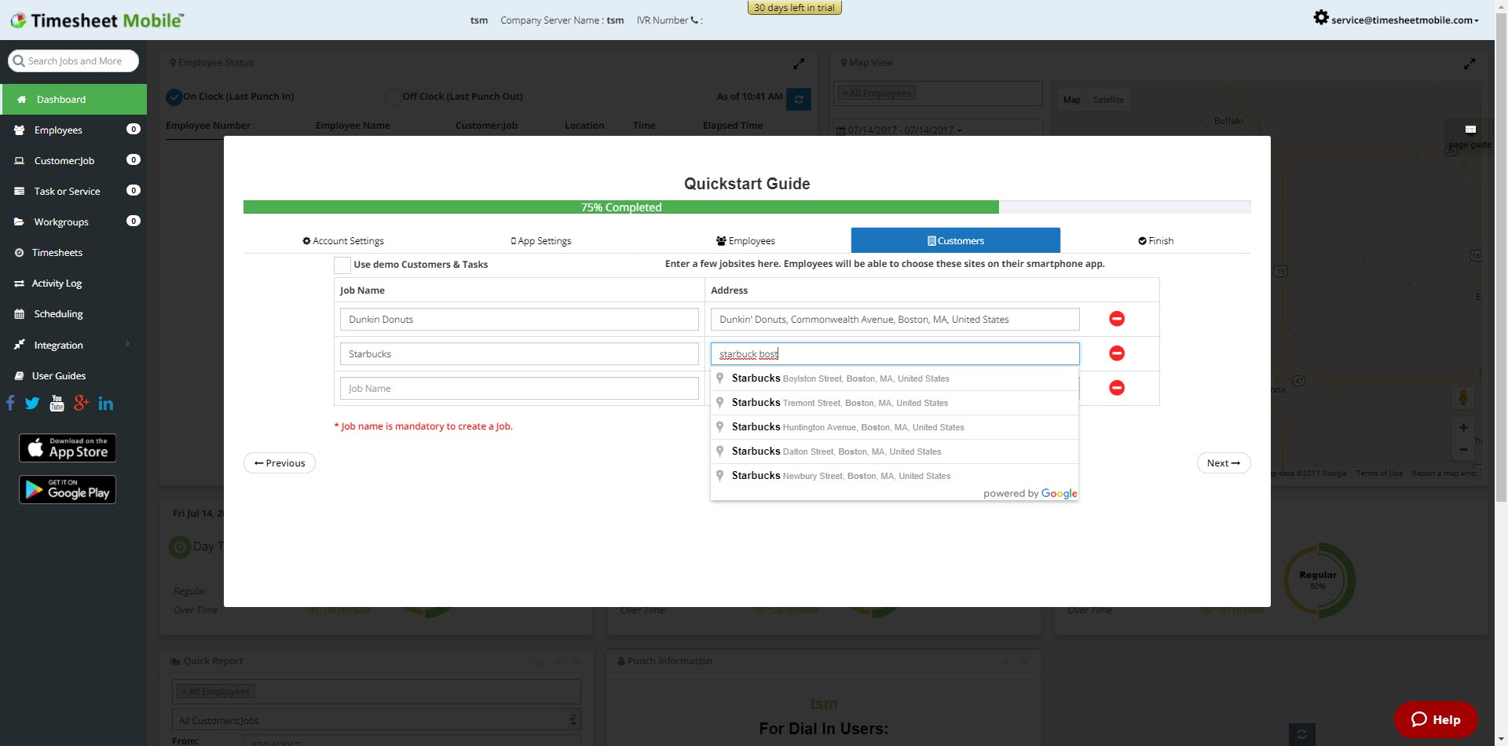Click the Timesheet Mobile logo

(97, 20)
